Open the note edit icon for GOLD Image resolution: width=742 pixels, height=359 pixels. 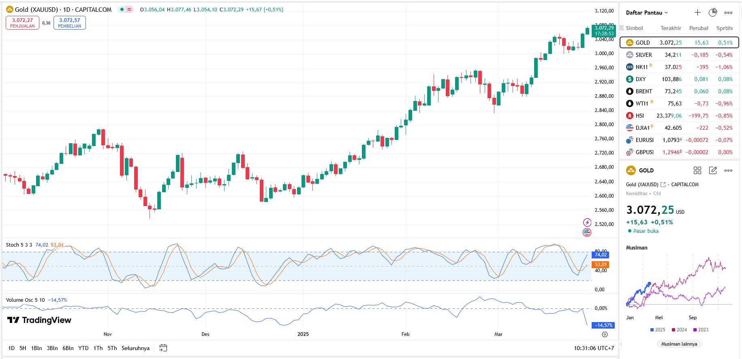pos(713,170)
